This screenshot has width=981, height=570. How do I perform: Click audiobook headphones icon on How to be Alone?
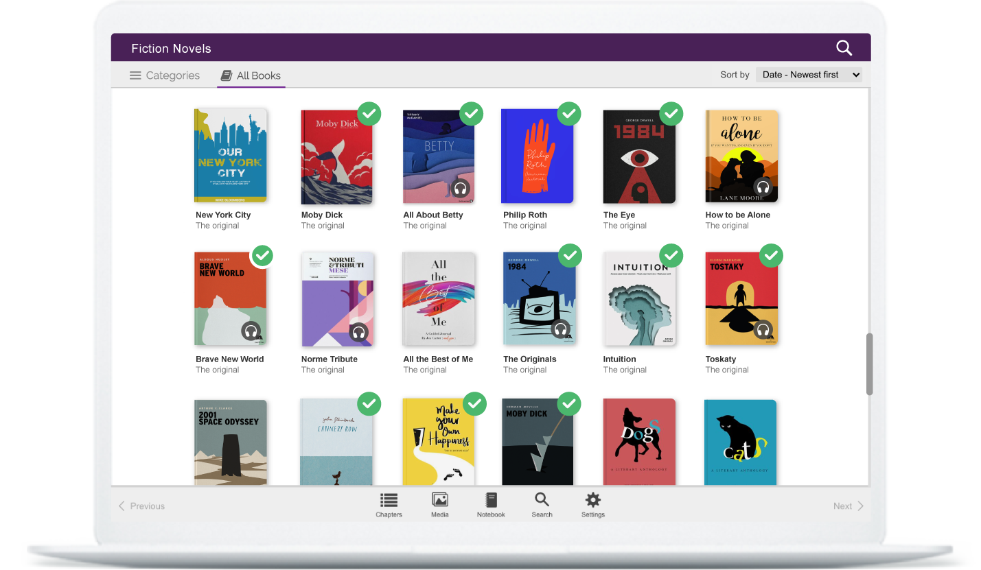pos(763,187)
